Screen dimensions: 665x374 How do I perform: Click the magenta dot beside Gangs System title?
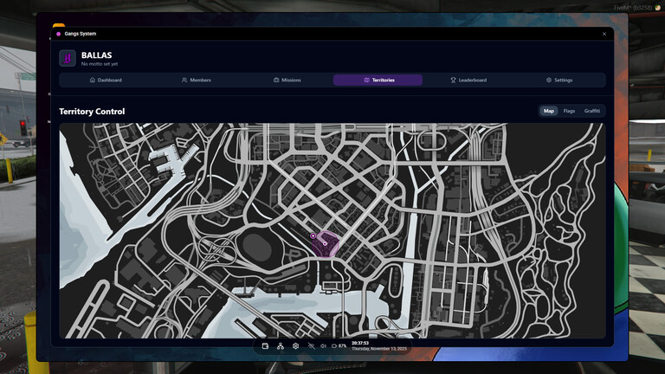(x=59, y=34)
